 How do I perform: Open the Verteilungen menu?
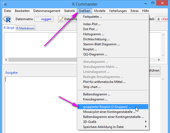118,11
